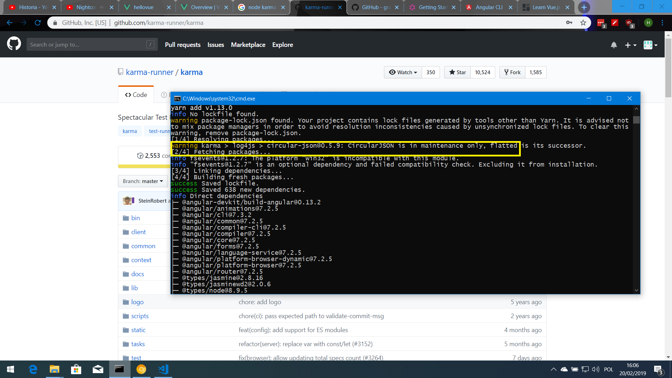Open Microsoft Edge from the taskbar
672x378 pixels.
pyautogui.click(x=33, y=369)
